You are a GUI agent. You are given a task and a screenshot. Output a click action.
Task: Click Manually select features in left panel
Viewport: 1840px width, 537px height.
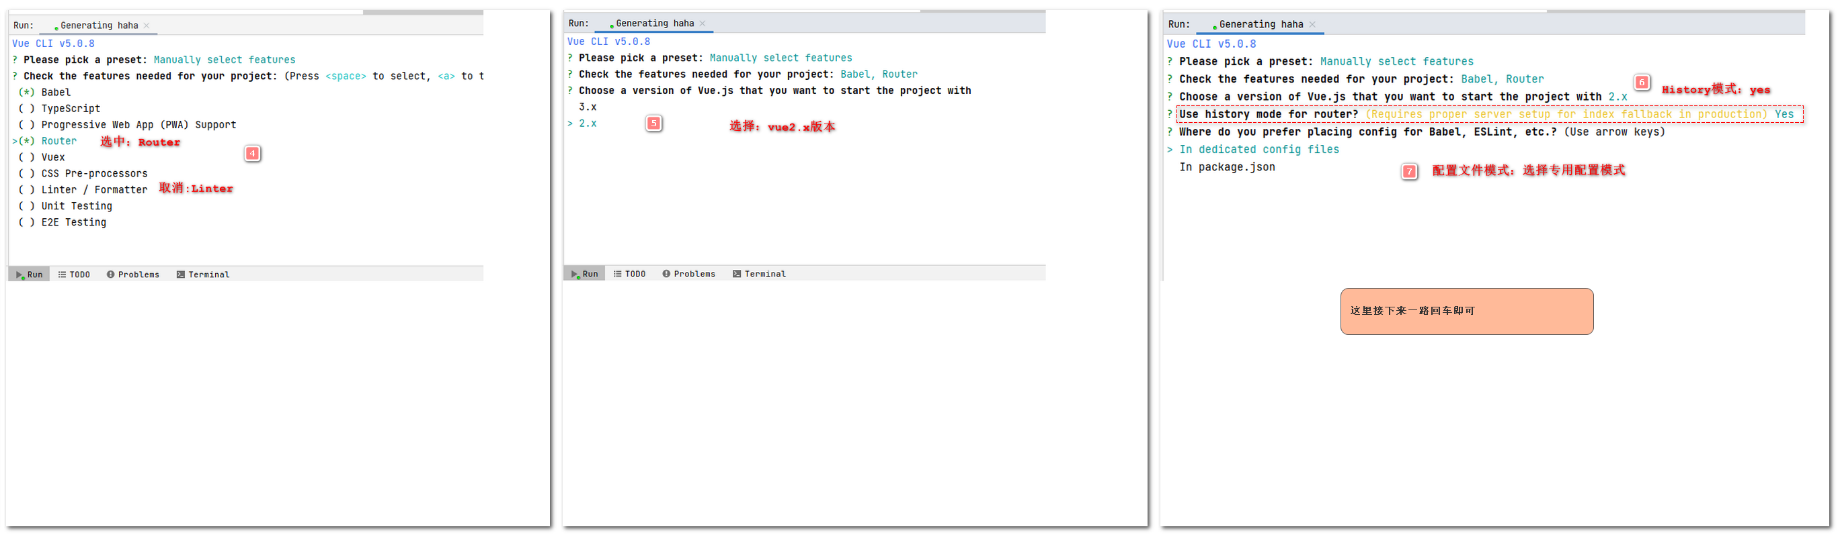click(225, 60)
